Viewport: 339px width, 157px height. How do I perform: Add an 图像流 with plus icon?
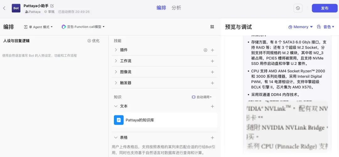pos(212,72)
